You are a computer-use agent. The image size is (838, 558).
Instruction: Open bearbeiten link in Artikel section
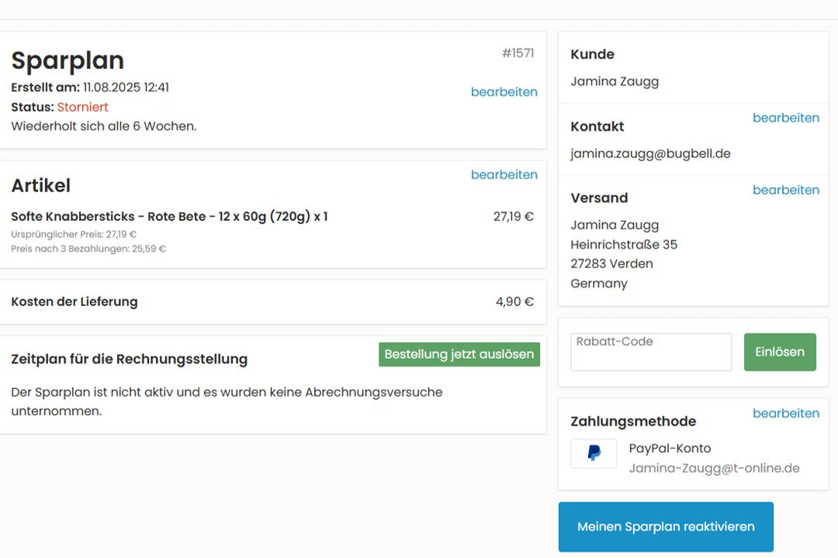[x=504, y=174]
